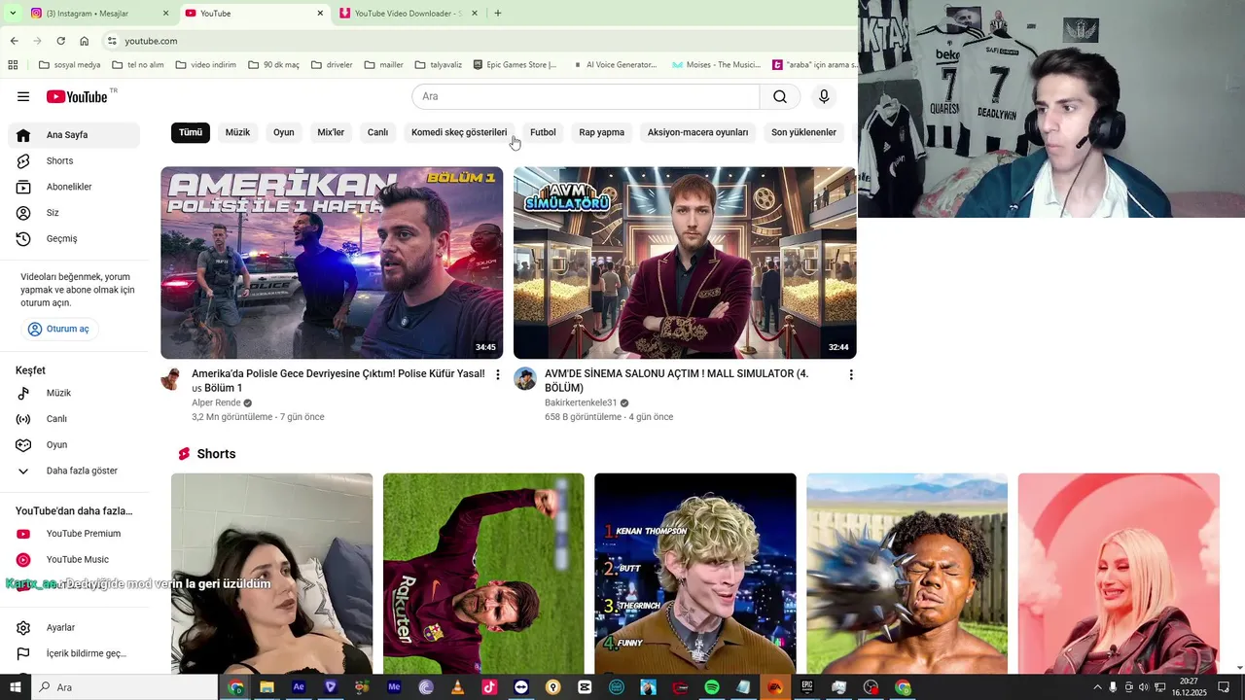Open YouTube Music link
This screenshot has height=700, width=1245.
point(74,559)
